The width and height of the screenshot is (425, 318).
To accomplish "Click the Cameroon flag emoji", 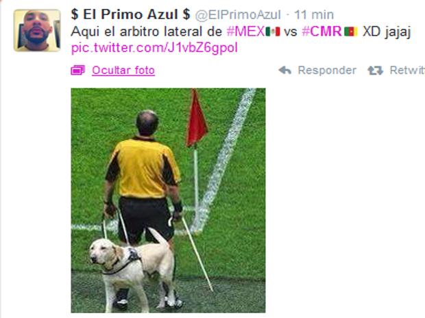I will point(351,31).
